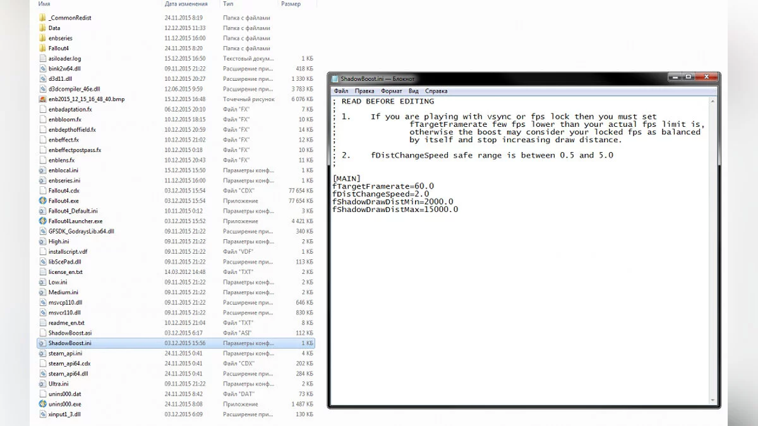Open the Файл menu in Notepad
The height and width of the screenshot is (426, 758).
(341, 91)
